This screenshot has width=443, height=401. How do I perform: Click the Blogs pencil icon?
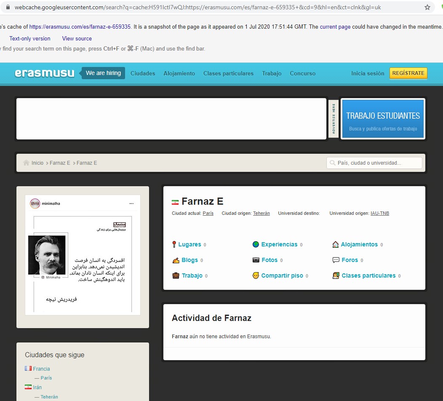(176, 260)
